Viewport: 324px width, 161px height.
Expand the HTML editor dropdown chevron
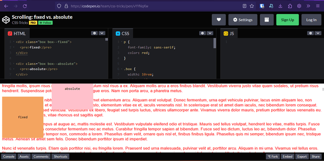point(101,33)
